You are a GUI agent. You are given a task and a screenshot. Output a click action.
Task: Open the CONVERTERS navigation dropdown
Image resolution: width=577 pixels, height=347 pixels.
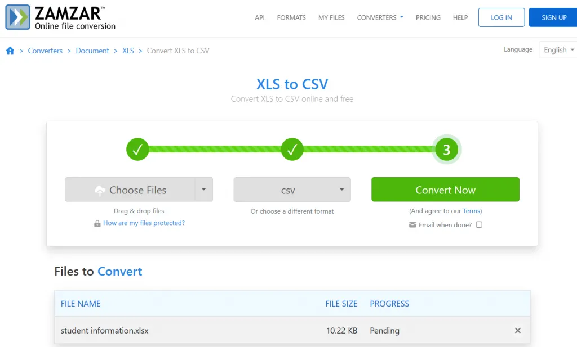(380, 17)
